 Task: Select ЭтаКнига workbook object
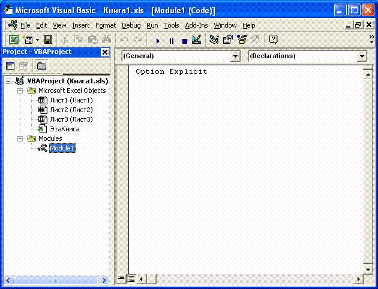[65, 129]
